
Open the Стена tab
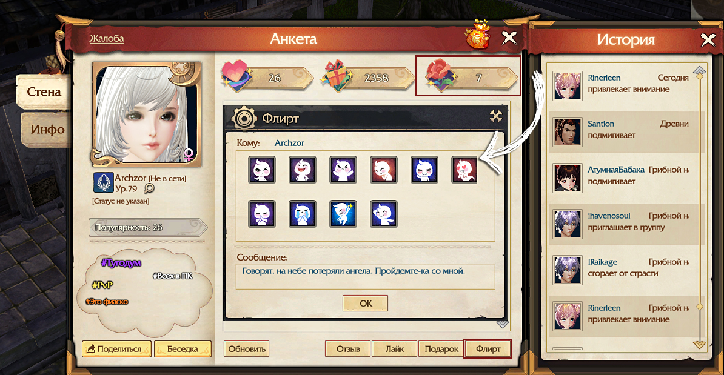pyautogui.click(x=44, y=92)
